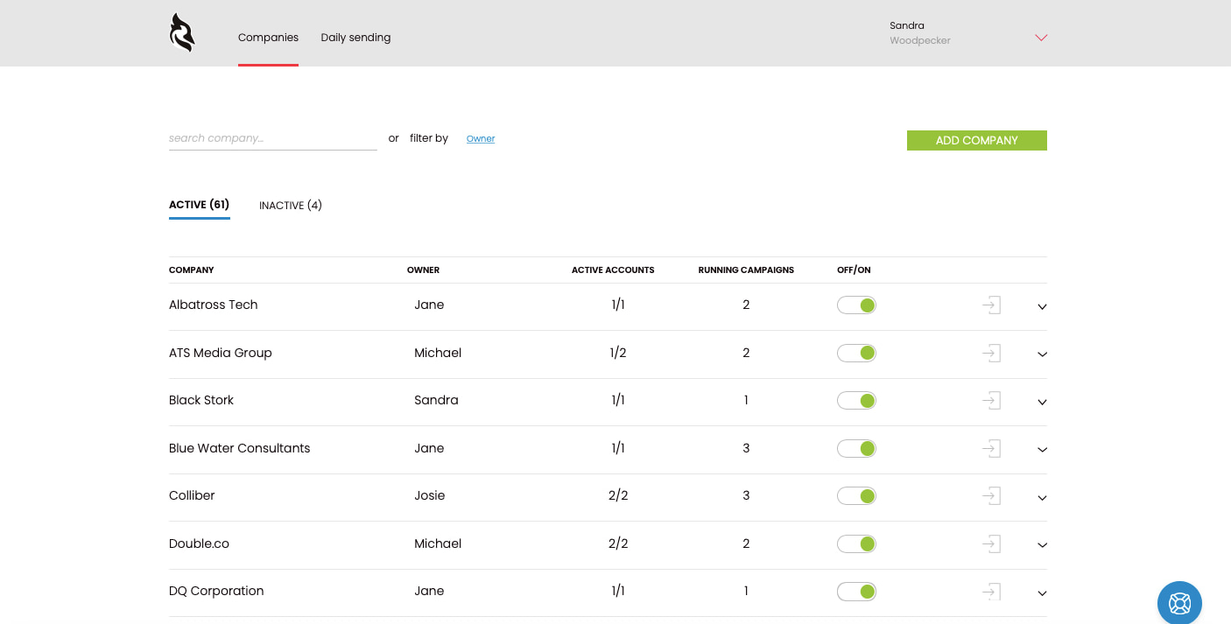Click the Woodpecker bird logo

tap(182, 32)
